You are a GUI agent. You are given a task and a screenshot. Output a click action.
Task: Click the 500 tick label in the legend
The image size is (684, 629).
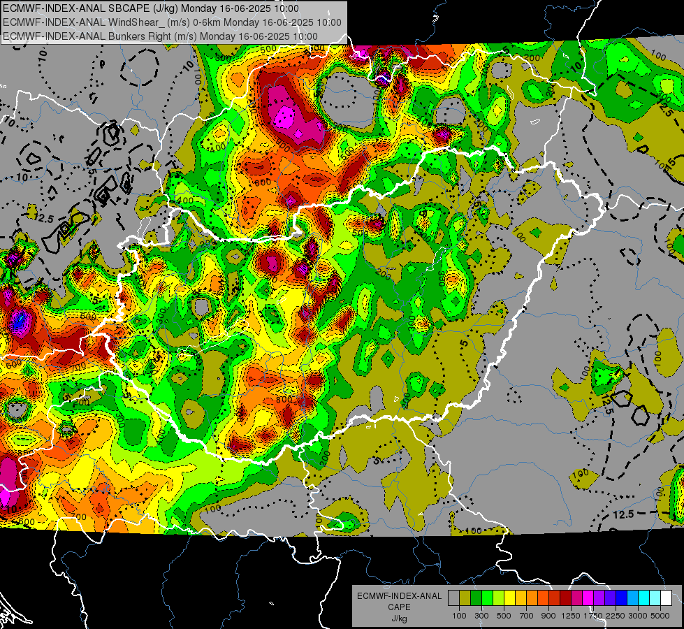pos(504,616)
